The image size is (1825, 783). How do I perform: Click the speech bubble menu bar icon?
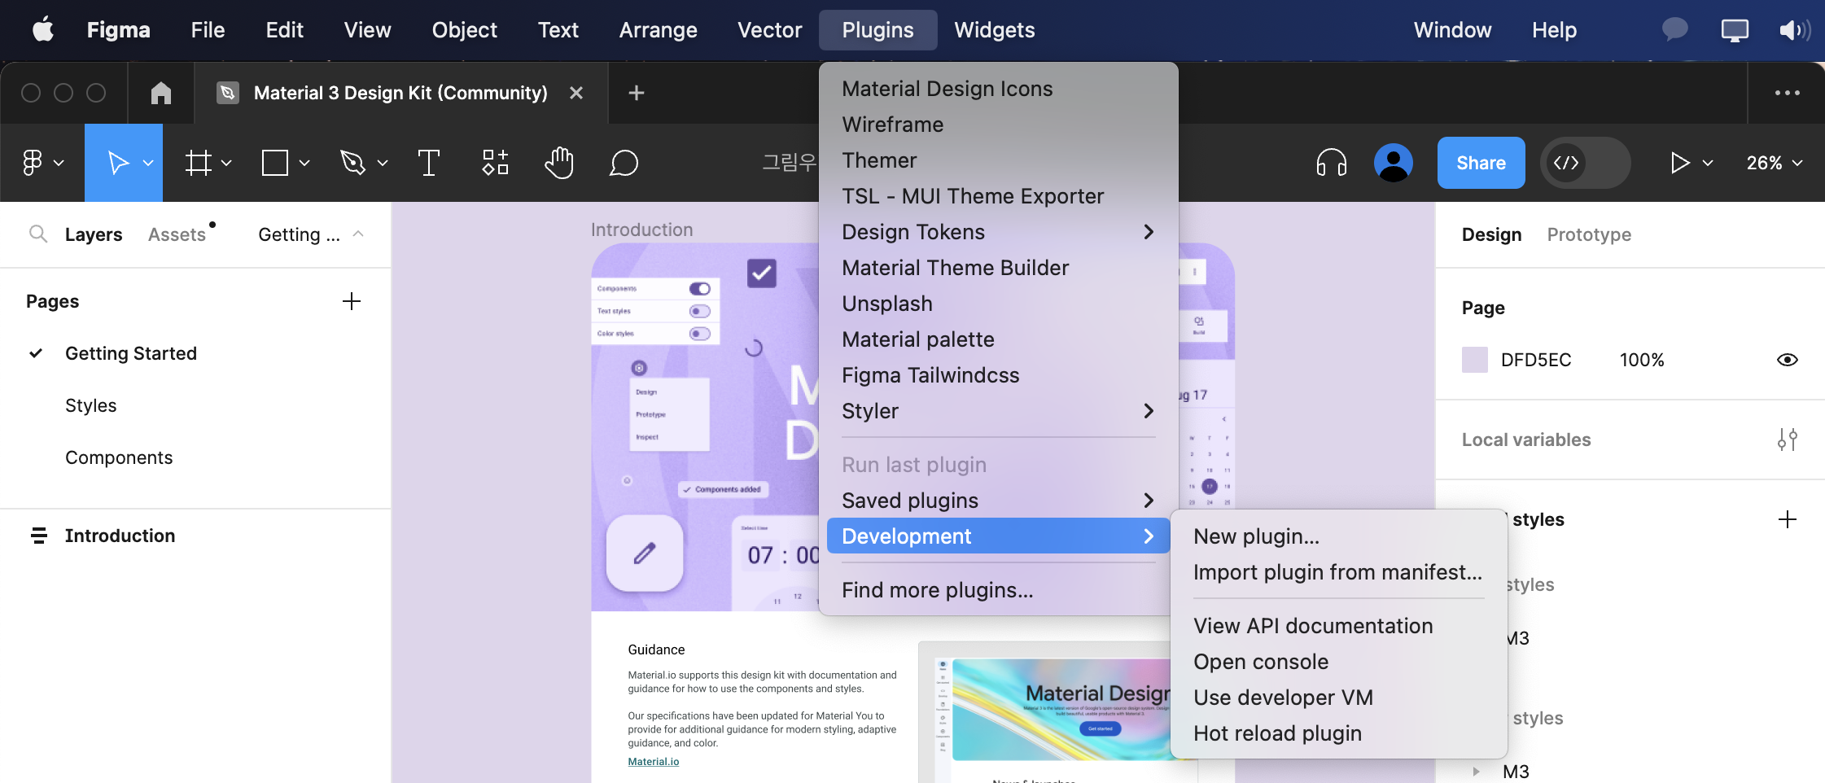pyautogui.click(x=1674, y=30)
